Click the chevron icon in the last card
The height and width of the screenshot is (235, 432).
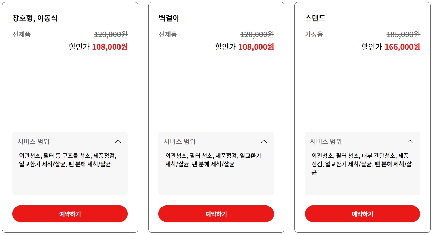tap(410, 141)
